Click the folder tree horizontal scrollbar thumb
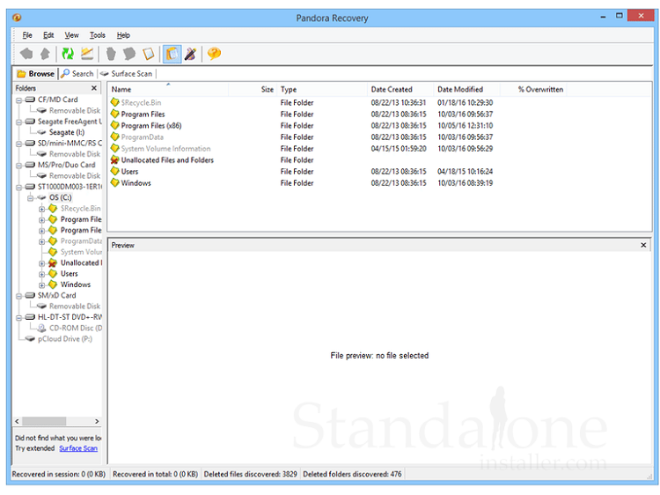 (44, 421)
